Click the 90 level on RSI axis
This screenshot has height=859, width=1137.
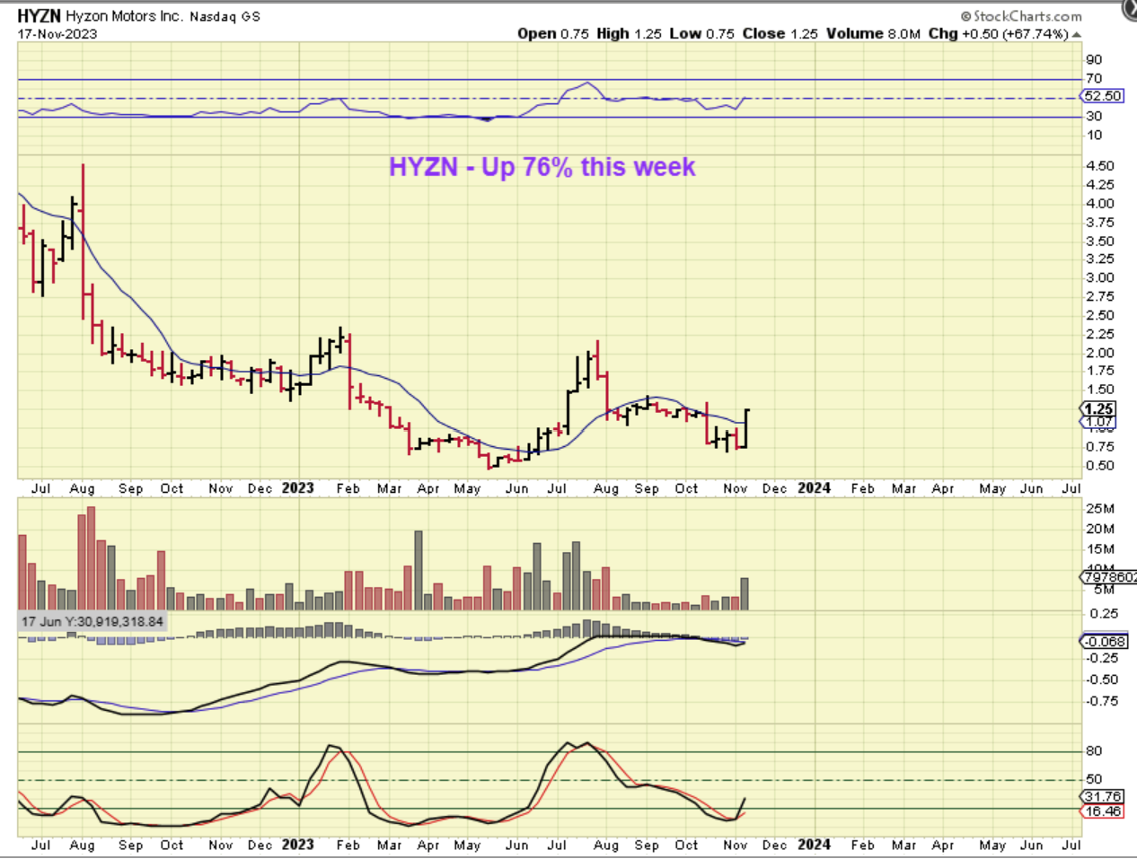(x=1094, y=59)
